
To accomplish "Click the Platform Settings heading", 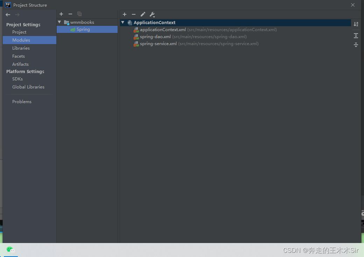I will [x=25, y=71].
